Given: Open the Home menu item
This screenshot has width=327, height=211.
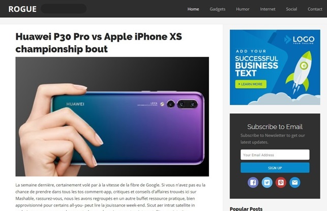Looking at the screenshot, I should 193,9.
